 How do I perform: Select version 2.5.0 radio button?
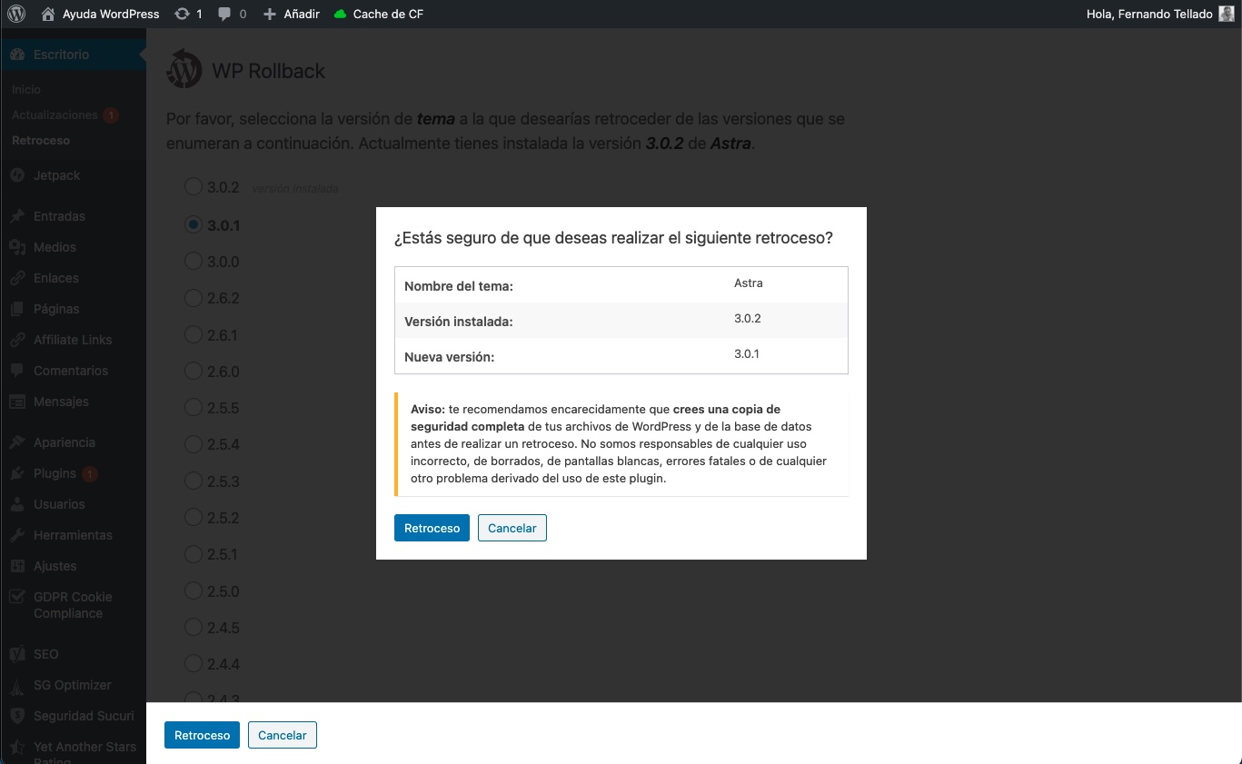coord(193,590)
